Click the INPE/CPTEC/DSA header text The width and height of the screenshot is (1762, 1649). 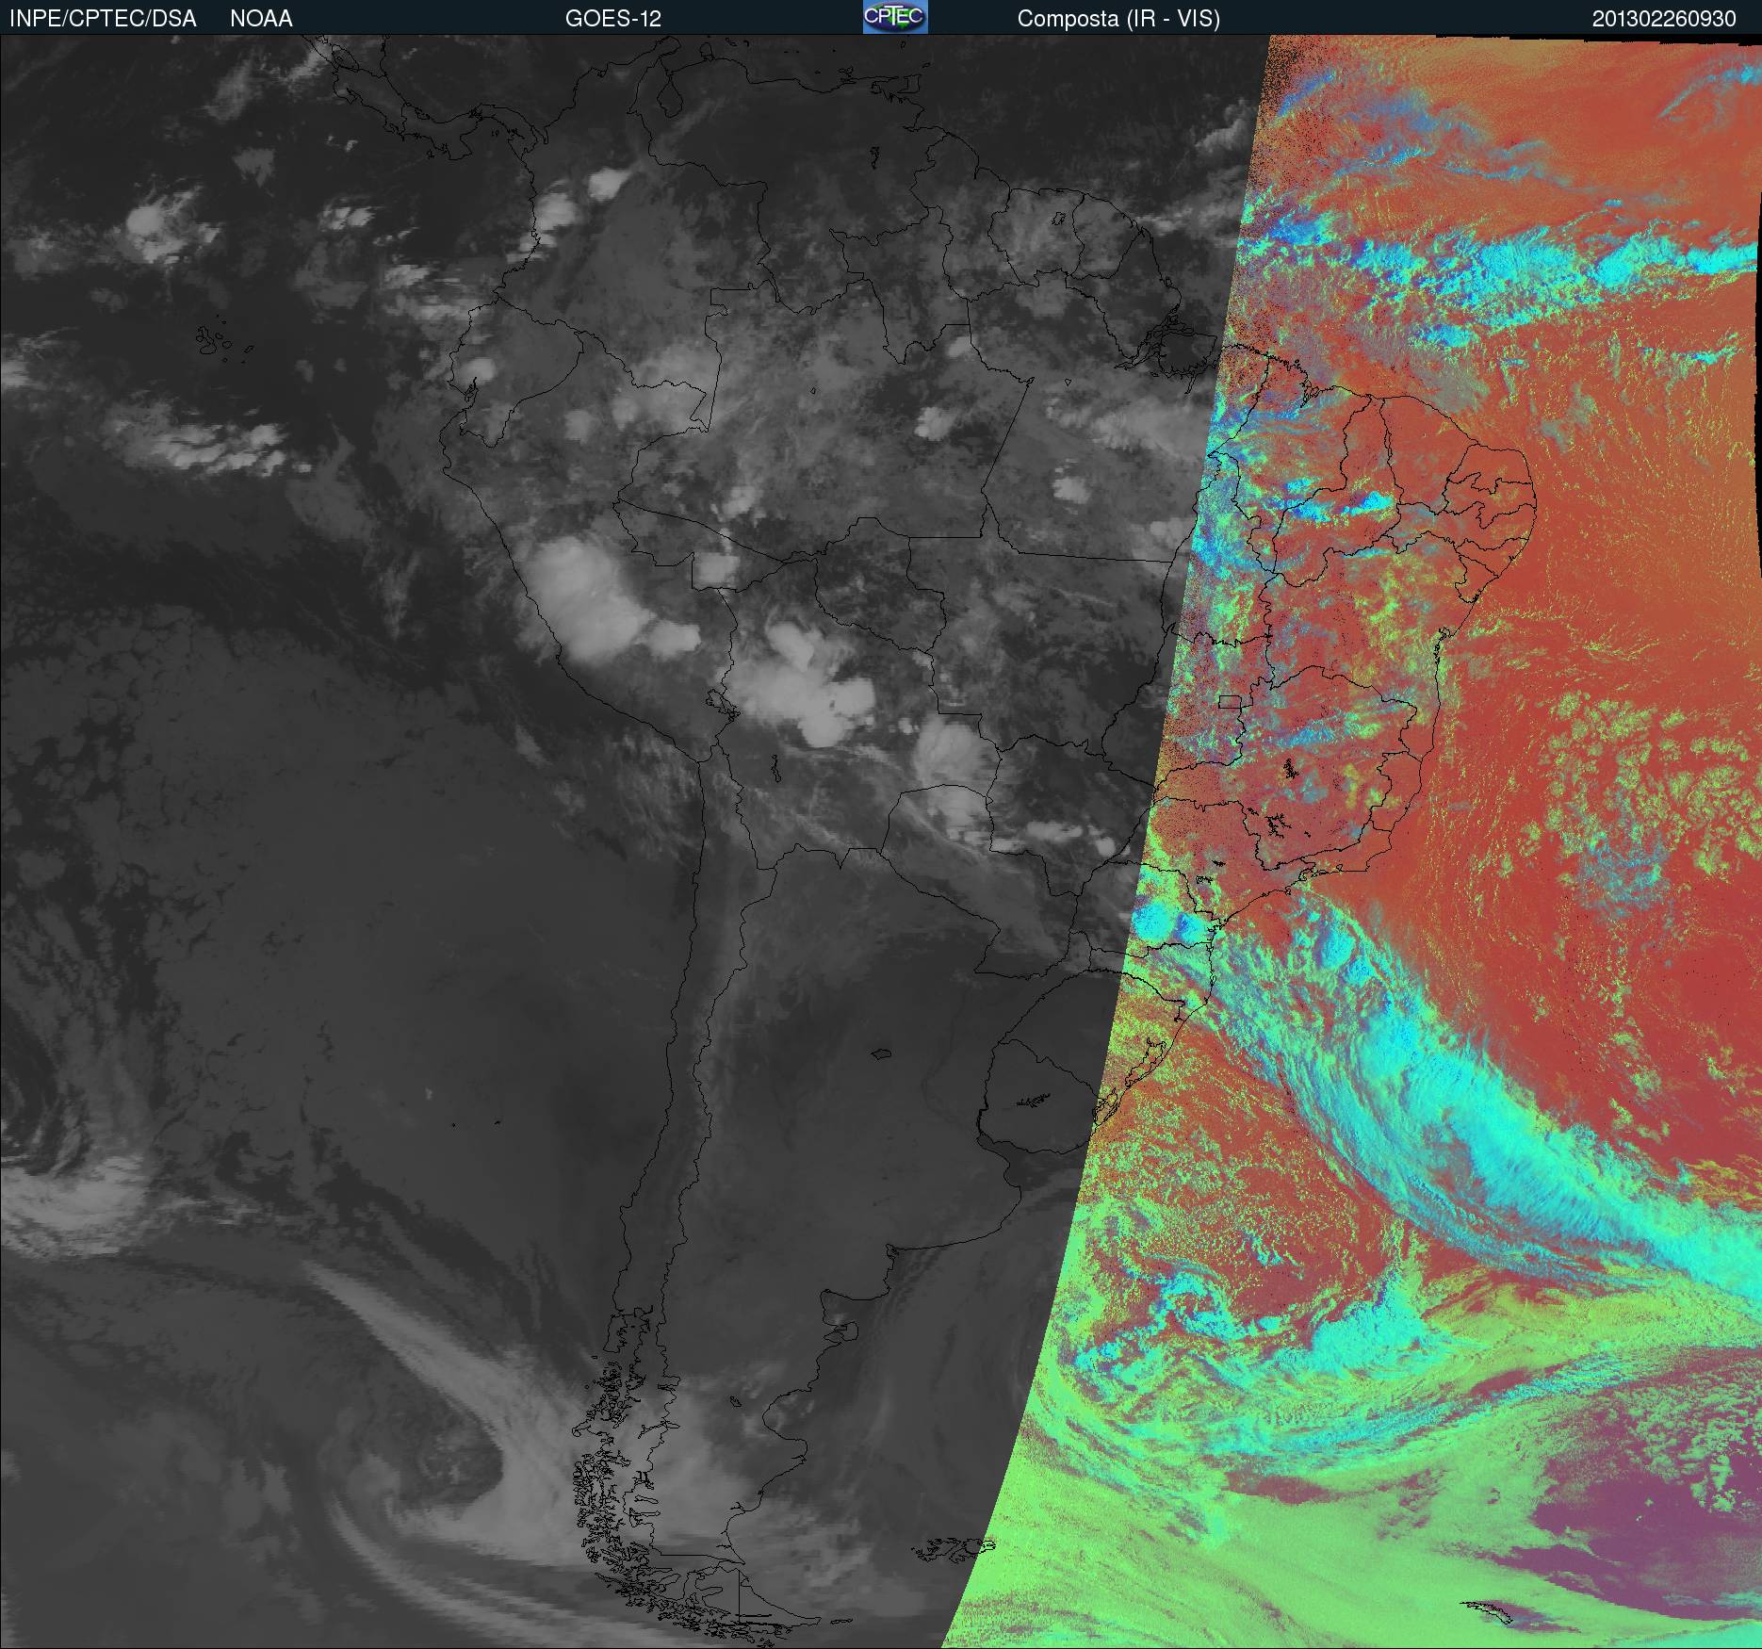click(x=103, y=19)
